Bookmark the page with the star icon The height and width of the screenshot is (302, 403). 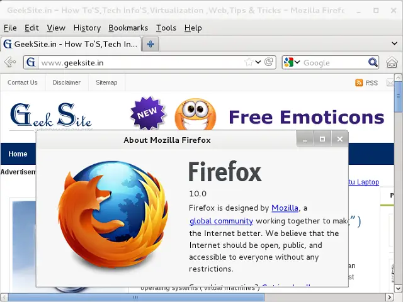tap(249, 62)
